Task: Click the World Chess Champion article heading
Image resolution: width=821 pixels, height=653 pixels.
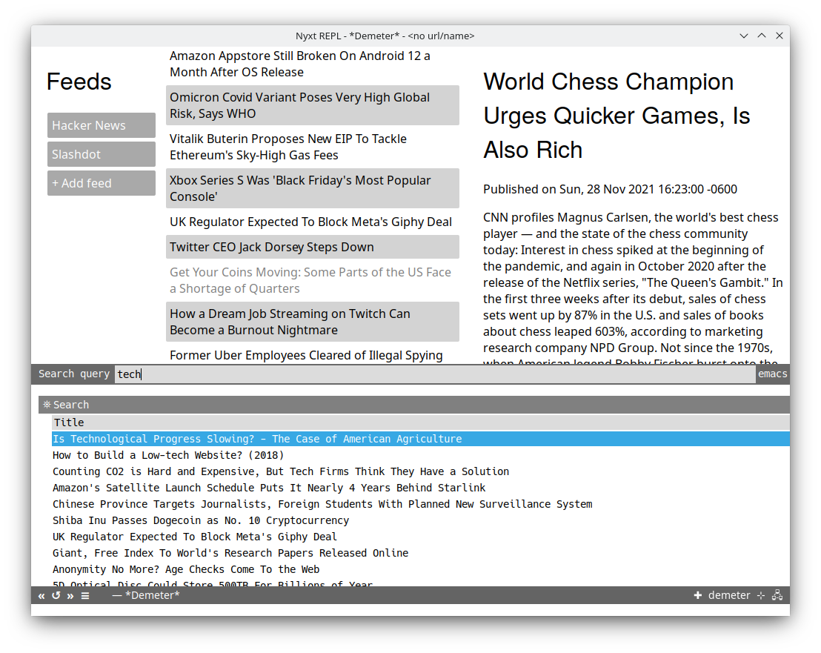Action: (x=616, y=116)
